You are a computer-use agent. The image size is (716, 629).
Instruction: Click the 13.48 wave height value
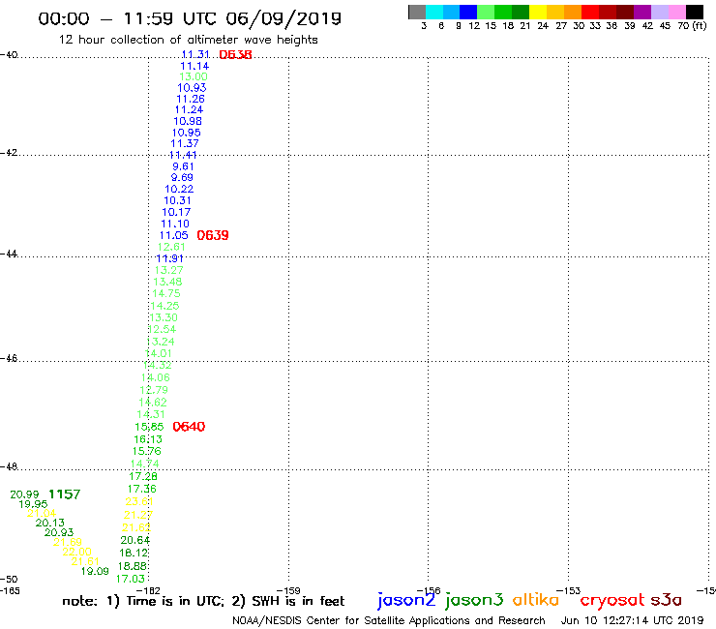(167, 282)
